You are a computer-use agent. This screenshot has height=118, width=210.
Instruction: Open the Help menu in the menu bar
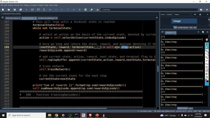point(56,5)
